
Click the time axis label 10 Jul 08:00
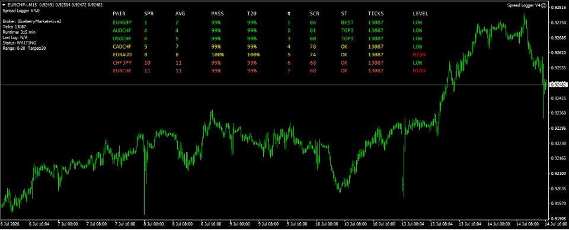point(355,224)
